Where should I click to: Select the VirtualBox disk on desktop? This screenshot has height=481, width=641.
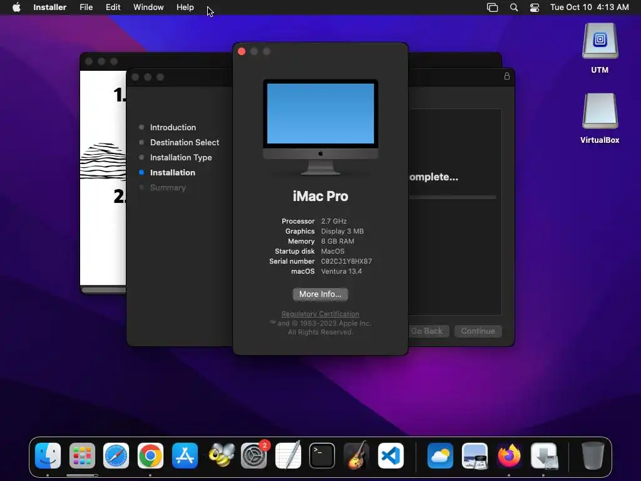coord(600,118)
